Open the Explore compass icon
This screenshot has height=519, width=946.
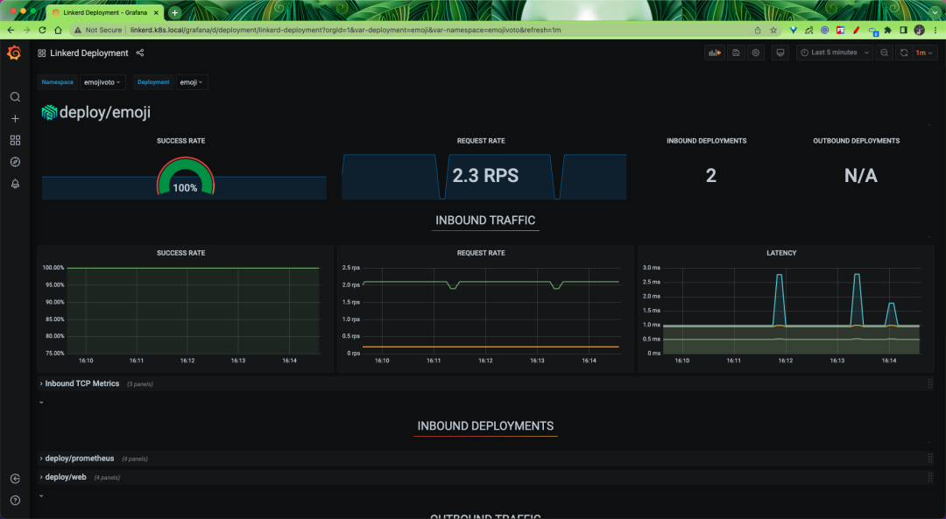15,162
